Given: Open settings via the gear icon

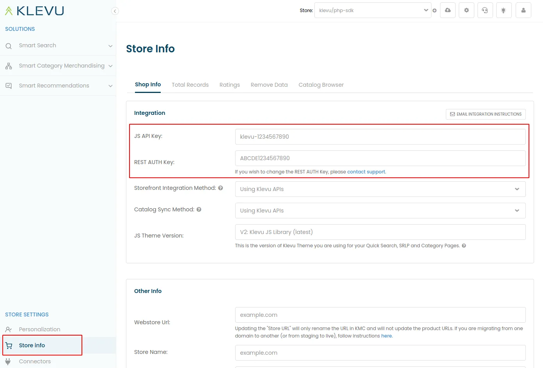Looking at the screenshot, I should (467, 10).
